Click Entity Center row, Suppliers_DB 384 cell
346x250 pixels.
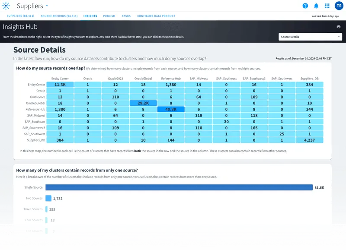(310, 85)
